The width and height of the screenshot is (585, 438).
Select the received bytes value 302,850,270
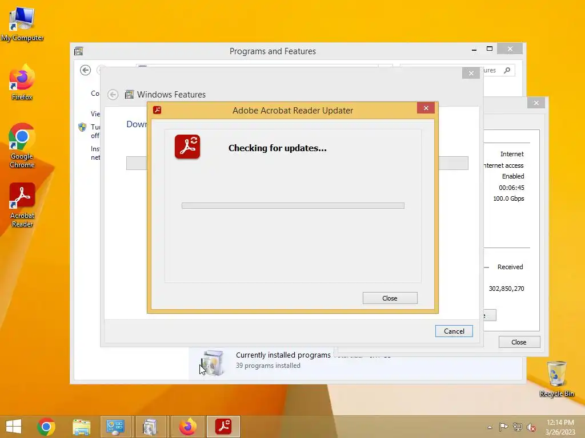(x=506, y=289)
